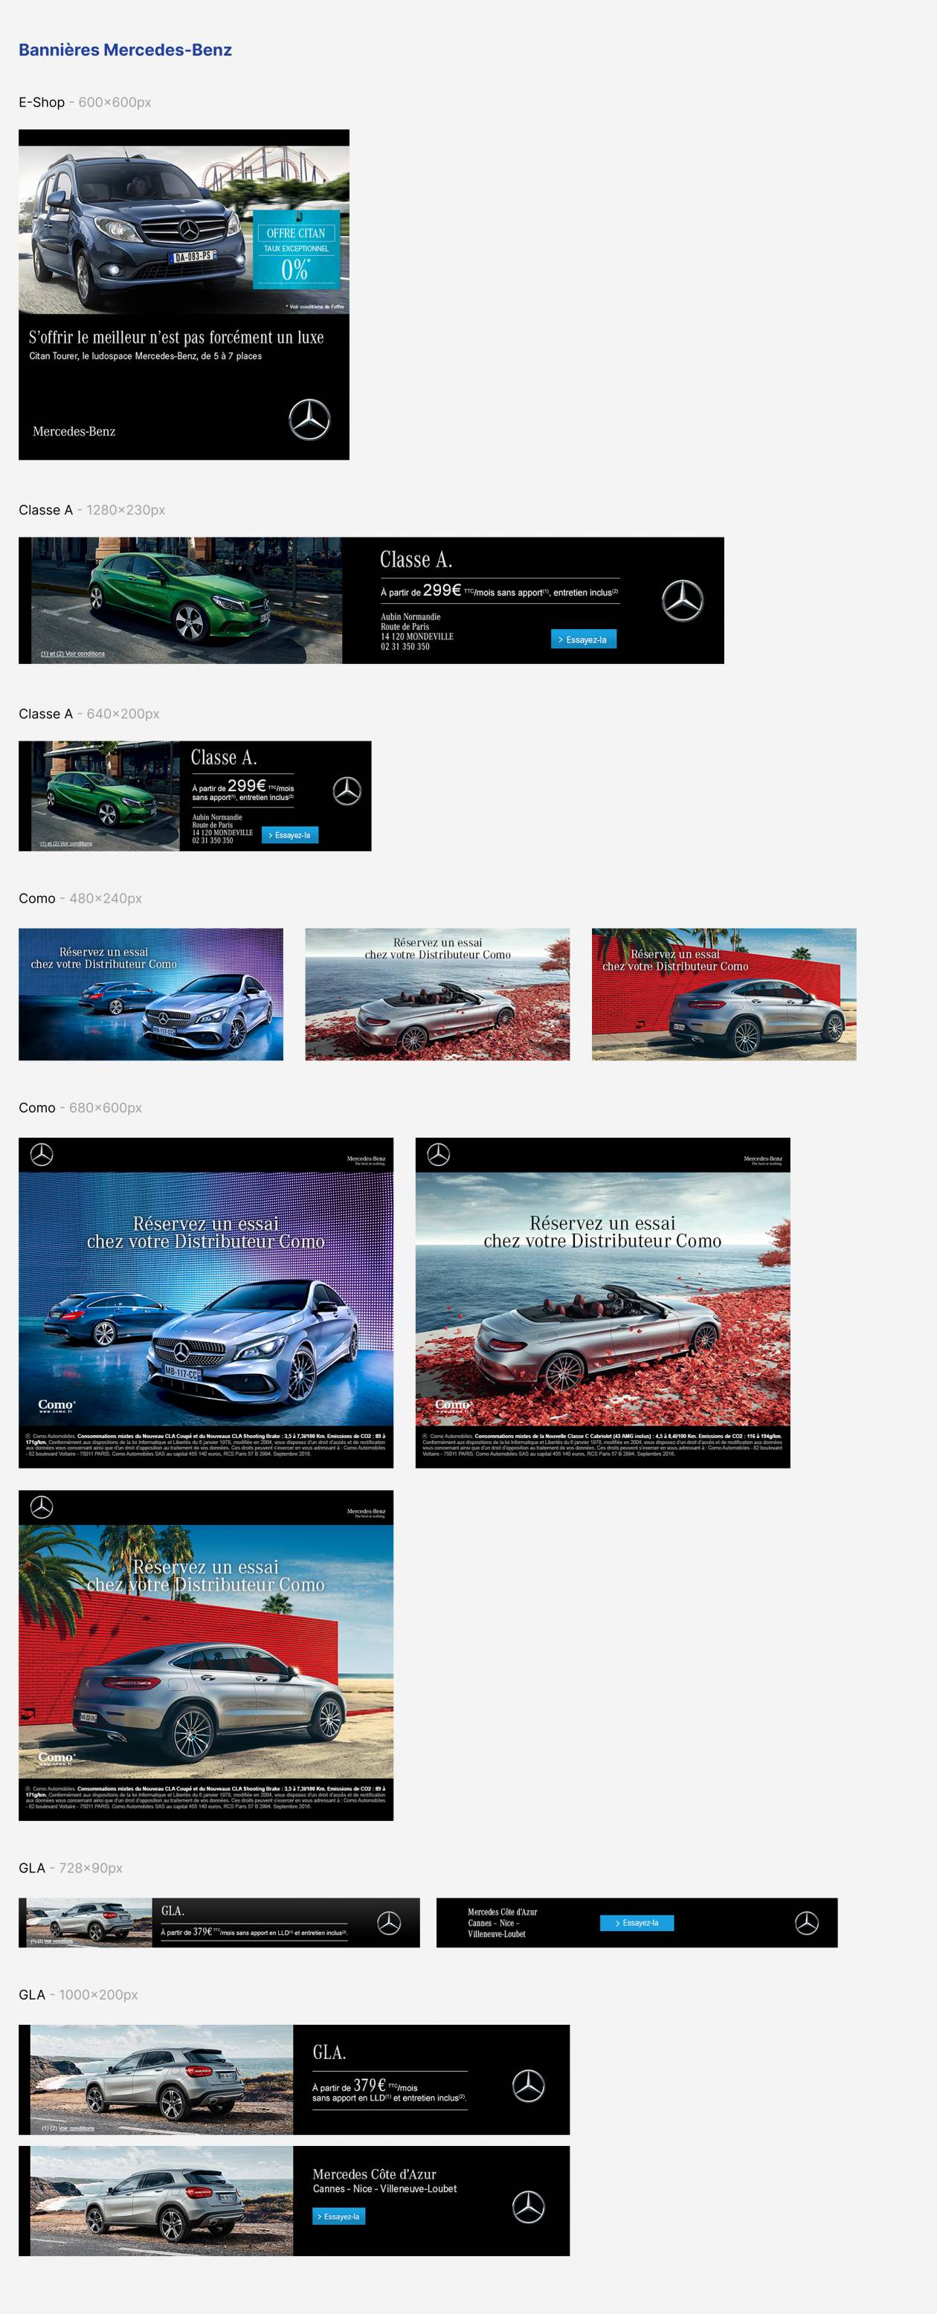Screen dimensions: 937x2314
Task: Select the small cabriolet Como 480×240 banner
Action: pyautogui.click(x=437, y=994)
